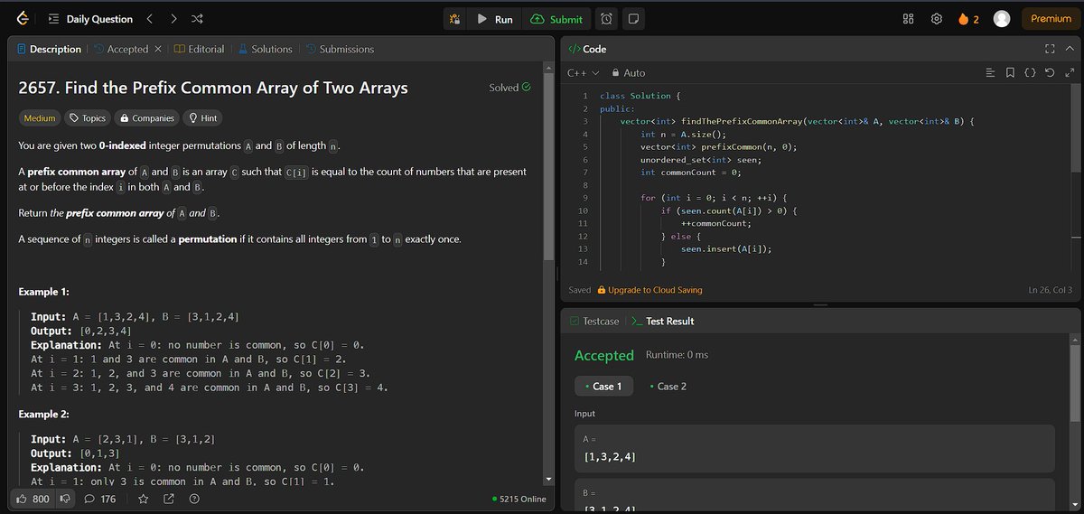Open the 176 comments
Viewport: 1084px width, 514px height.
click(x=100, y=499)
